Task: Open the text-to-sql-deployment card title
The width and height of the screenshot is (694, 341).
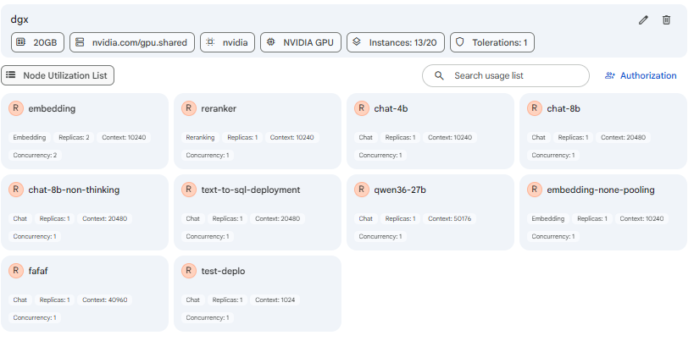Action: point(251,190)
